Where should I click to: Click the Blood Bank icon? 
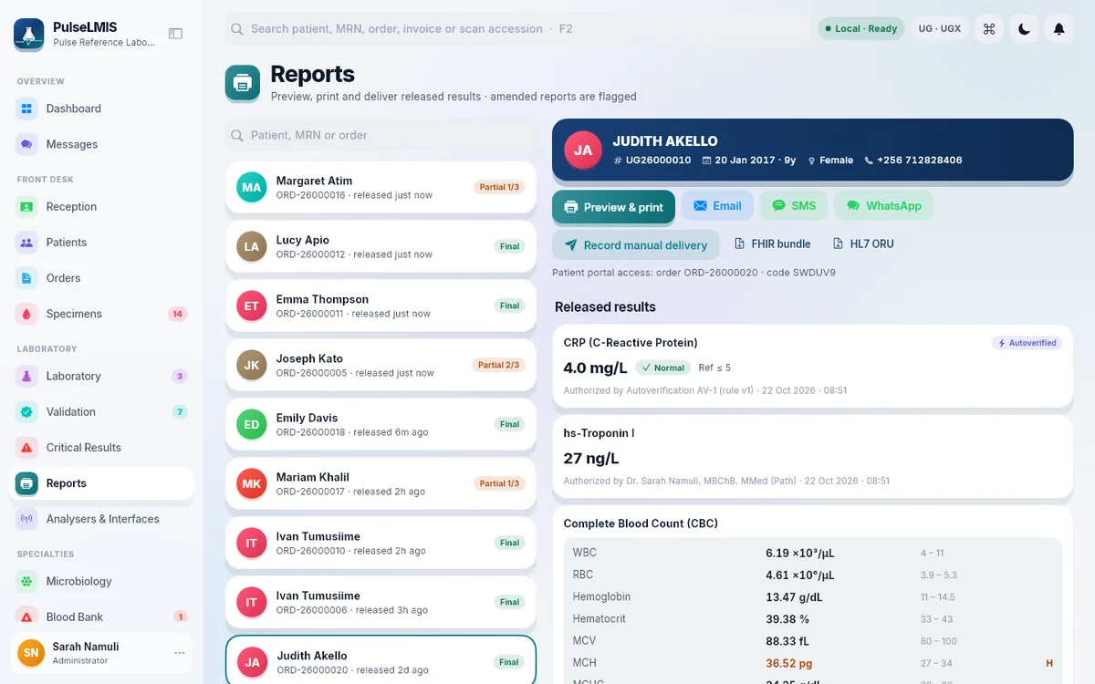point(26,617)
